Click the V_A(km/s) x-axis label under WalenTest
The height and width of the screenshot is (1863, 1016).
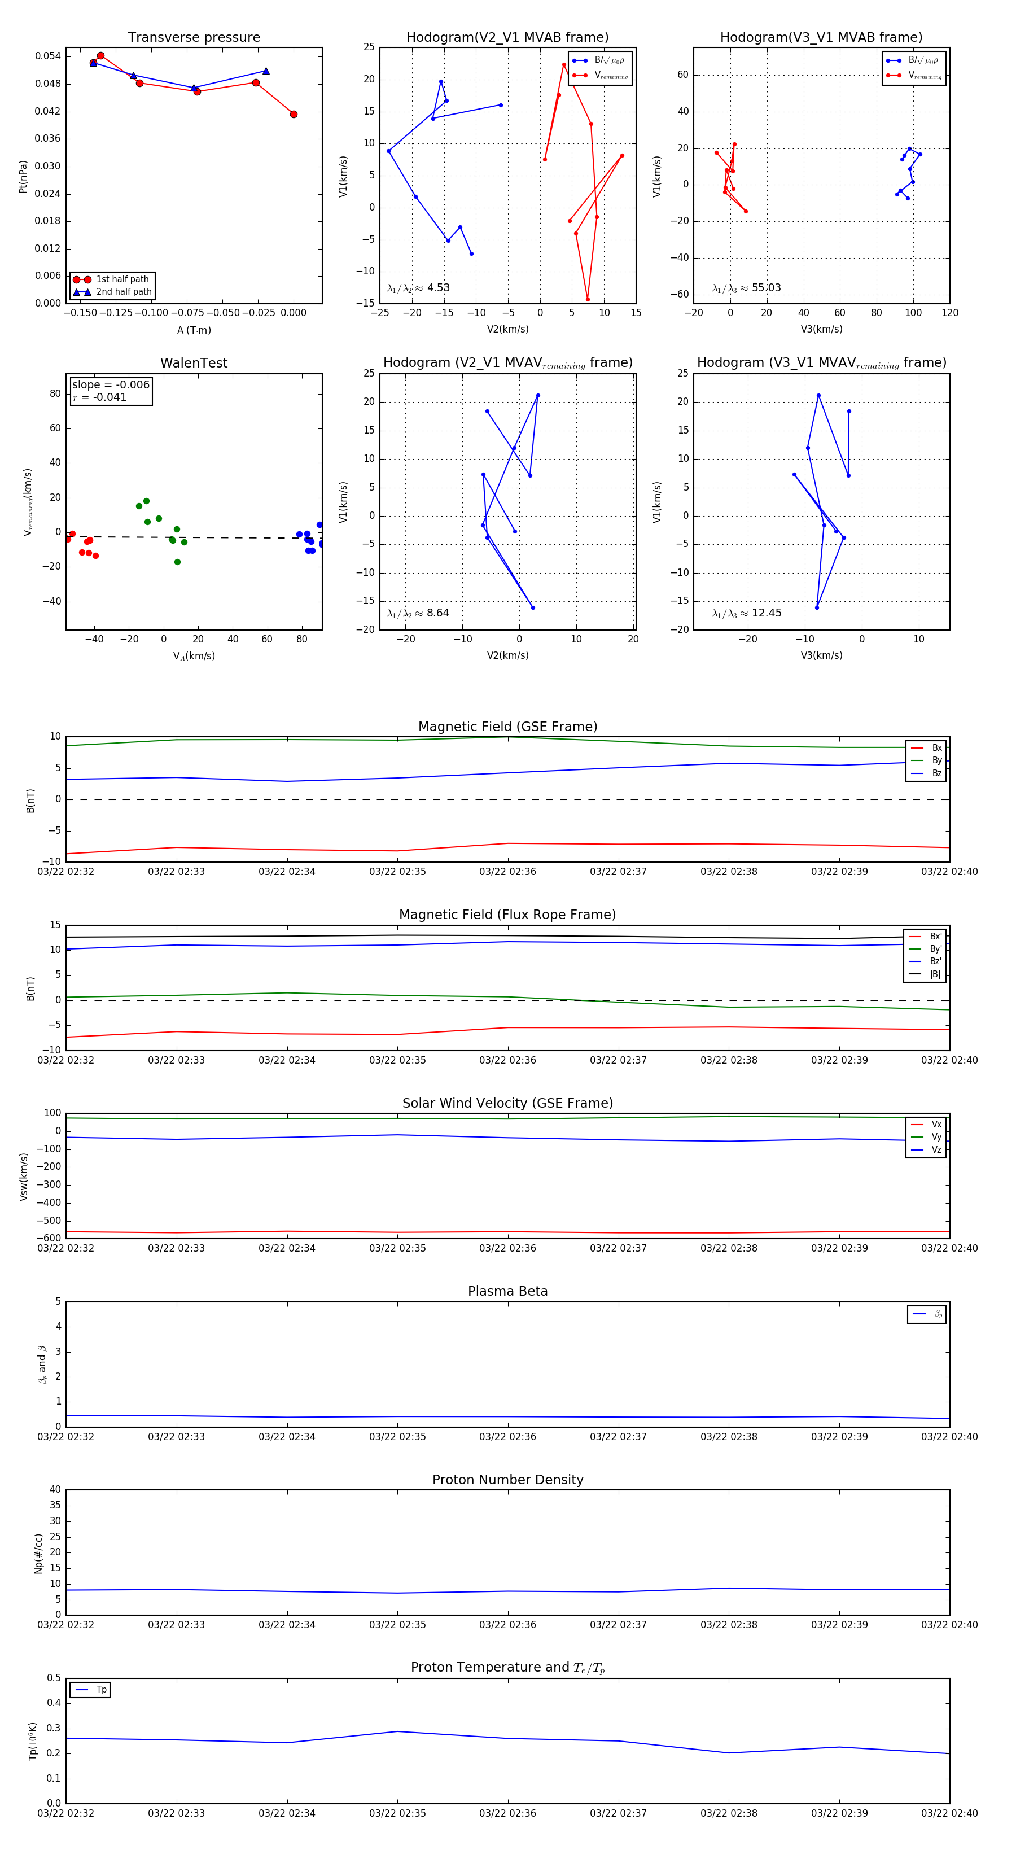tap(194, 657)
